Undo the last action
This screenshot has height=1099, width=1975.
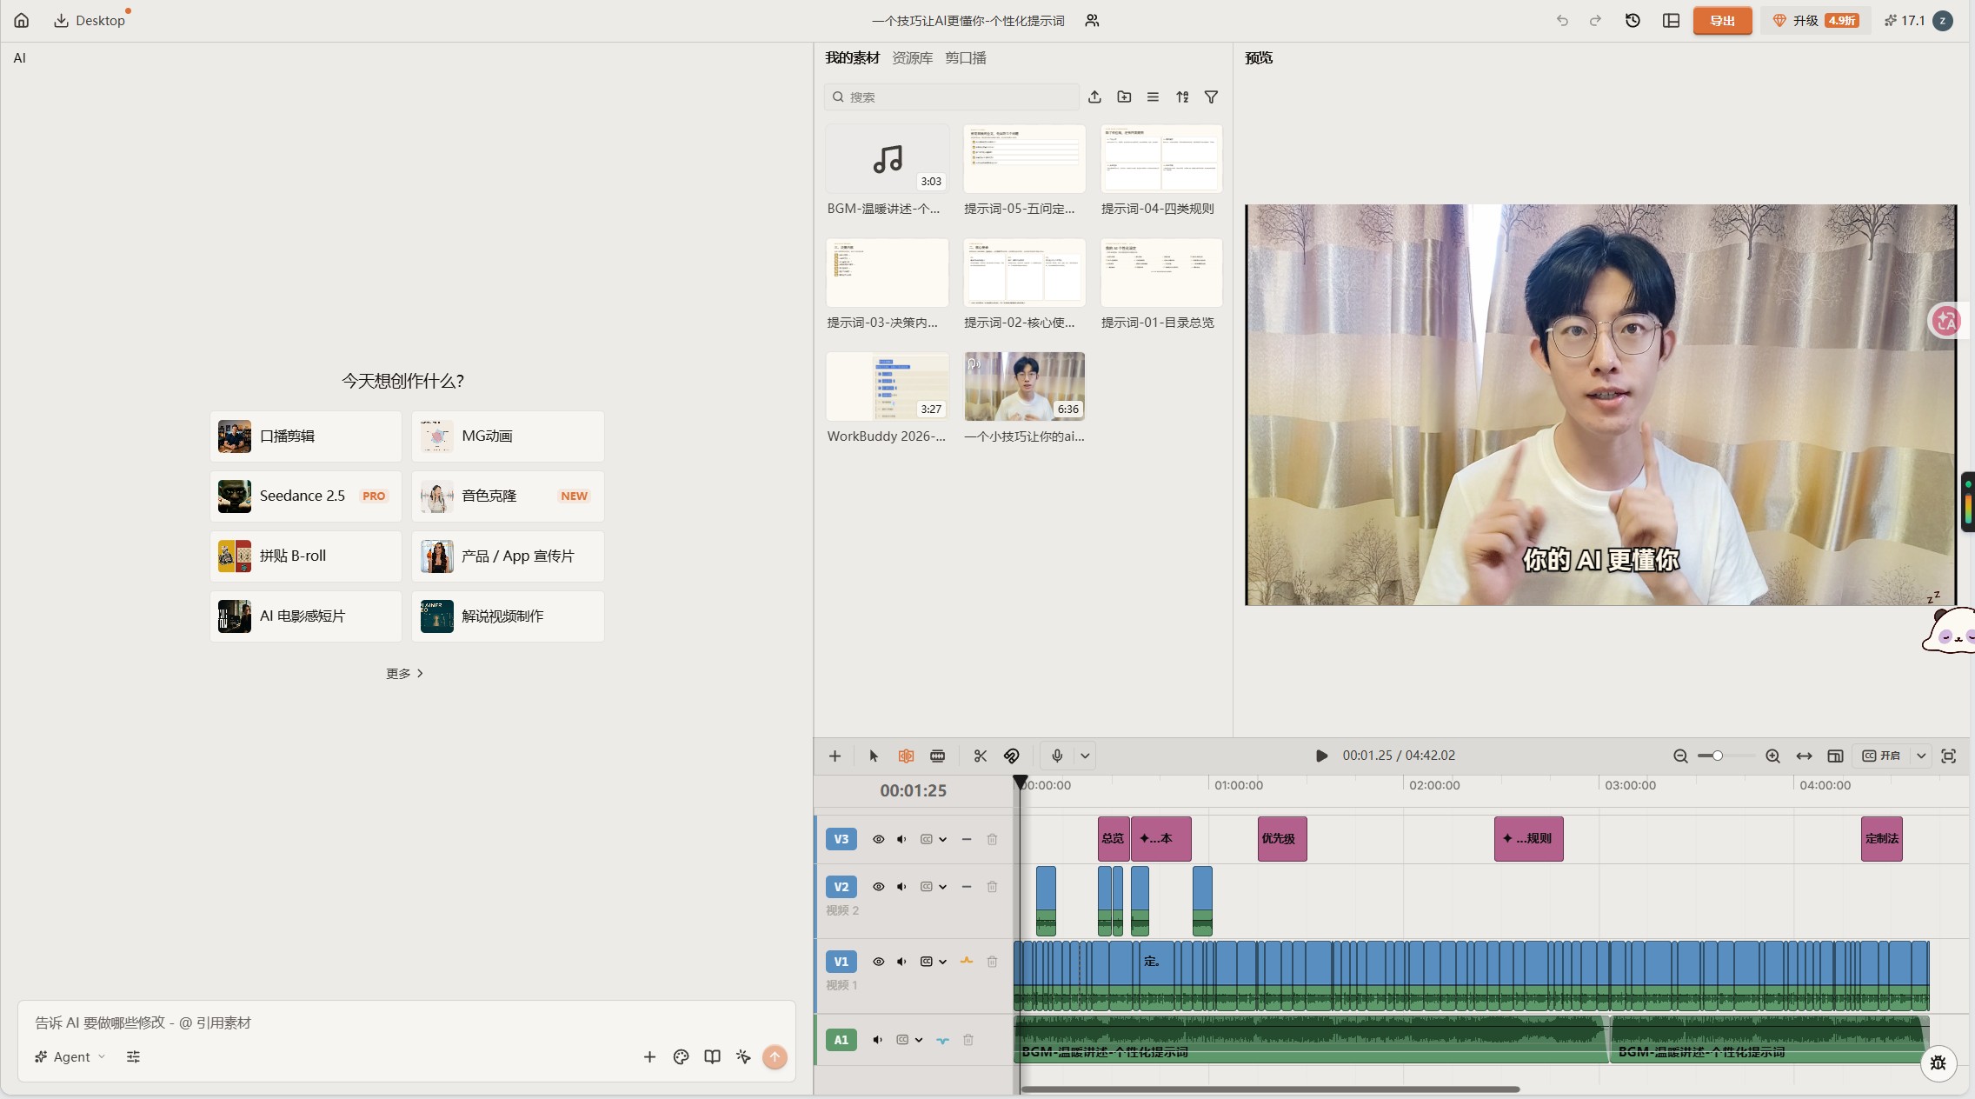coord(1562,20)
